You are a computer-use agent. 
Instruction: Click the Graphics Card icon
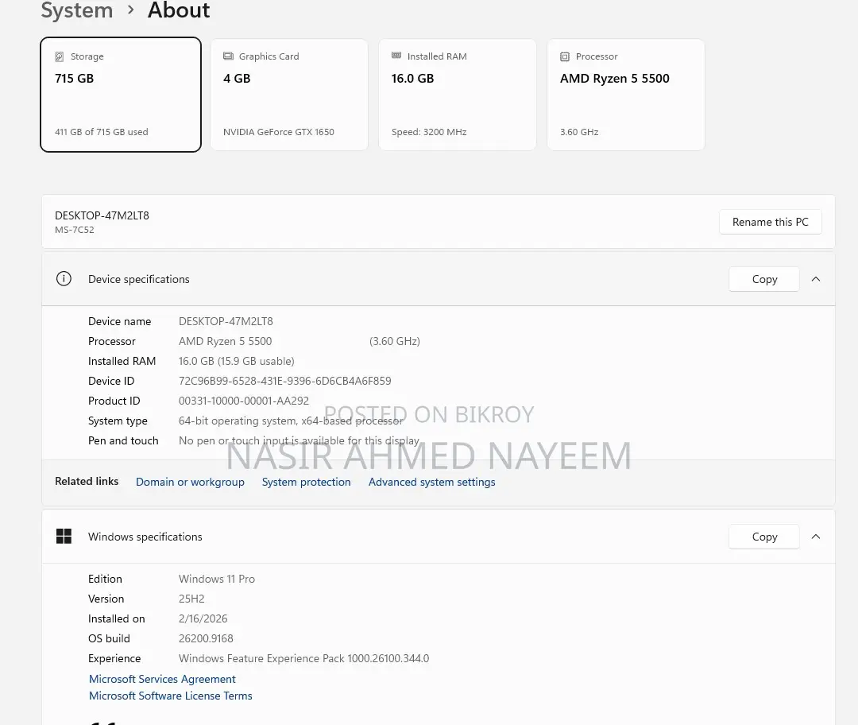click(228, 56)
